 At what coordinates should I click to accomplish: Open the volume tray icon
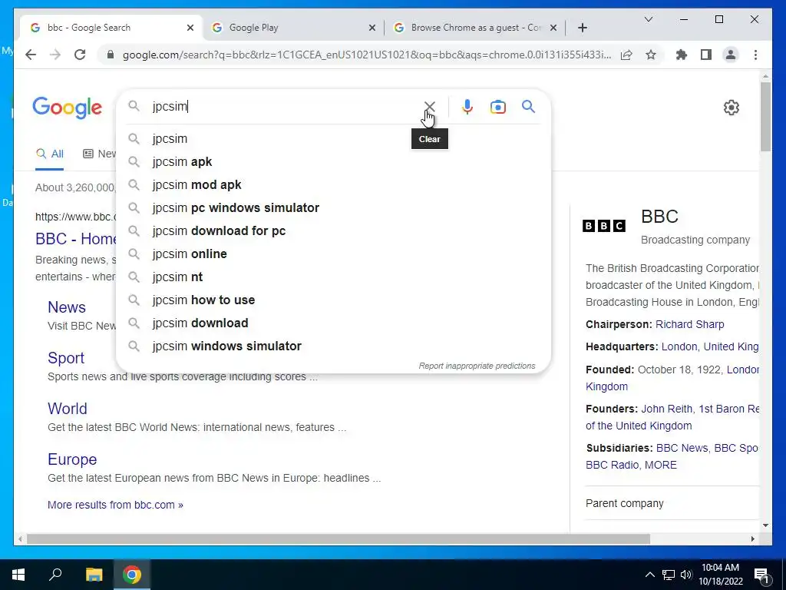(x=686, y=575)
